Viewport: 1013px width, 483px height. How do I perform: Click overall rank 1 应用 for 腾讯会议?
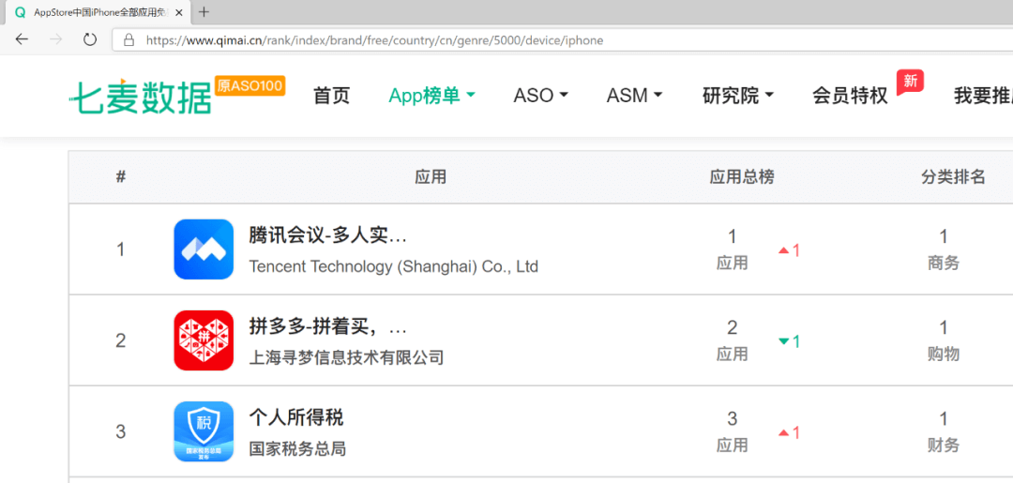point(732,249)
